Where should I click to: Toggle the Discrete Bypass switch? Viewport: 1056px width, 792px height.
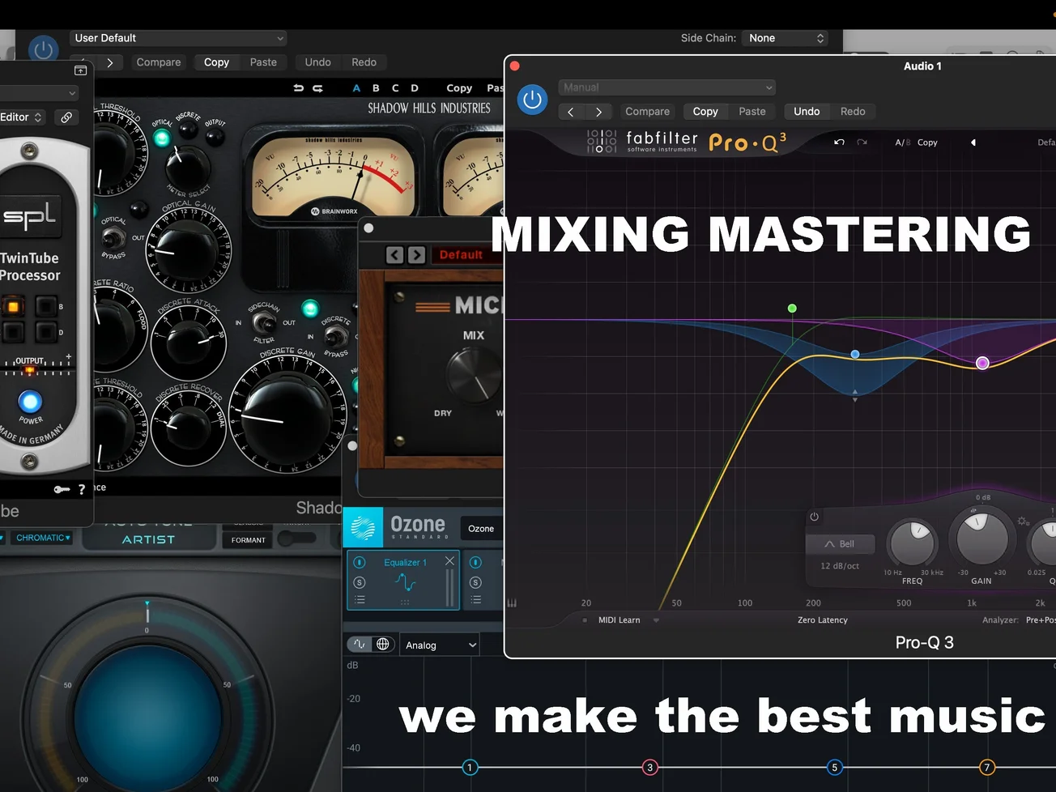335,336
